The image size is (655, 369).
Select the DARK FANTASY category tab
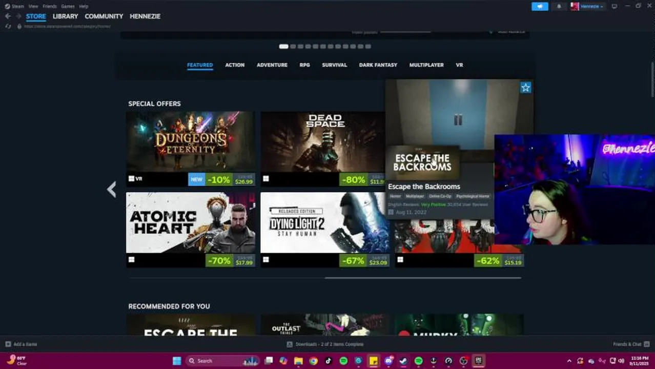coord(378,65)
